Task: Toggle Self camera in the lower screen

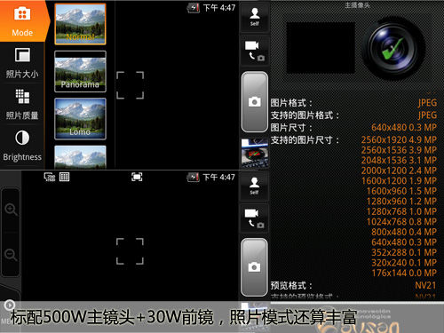Action: coord(254,186)
